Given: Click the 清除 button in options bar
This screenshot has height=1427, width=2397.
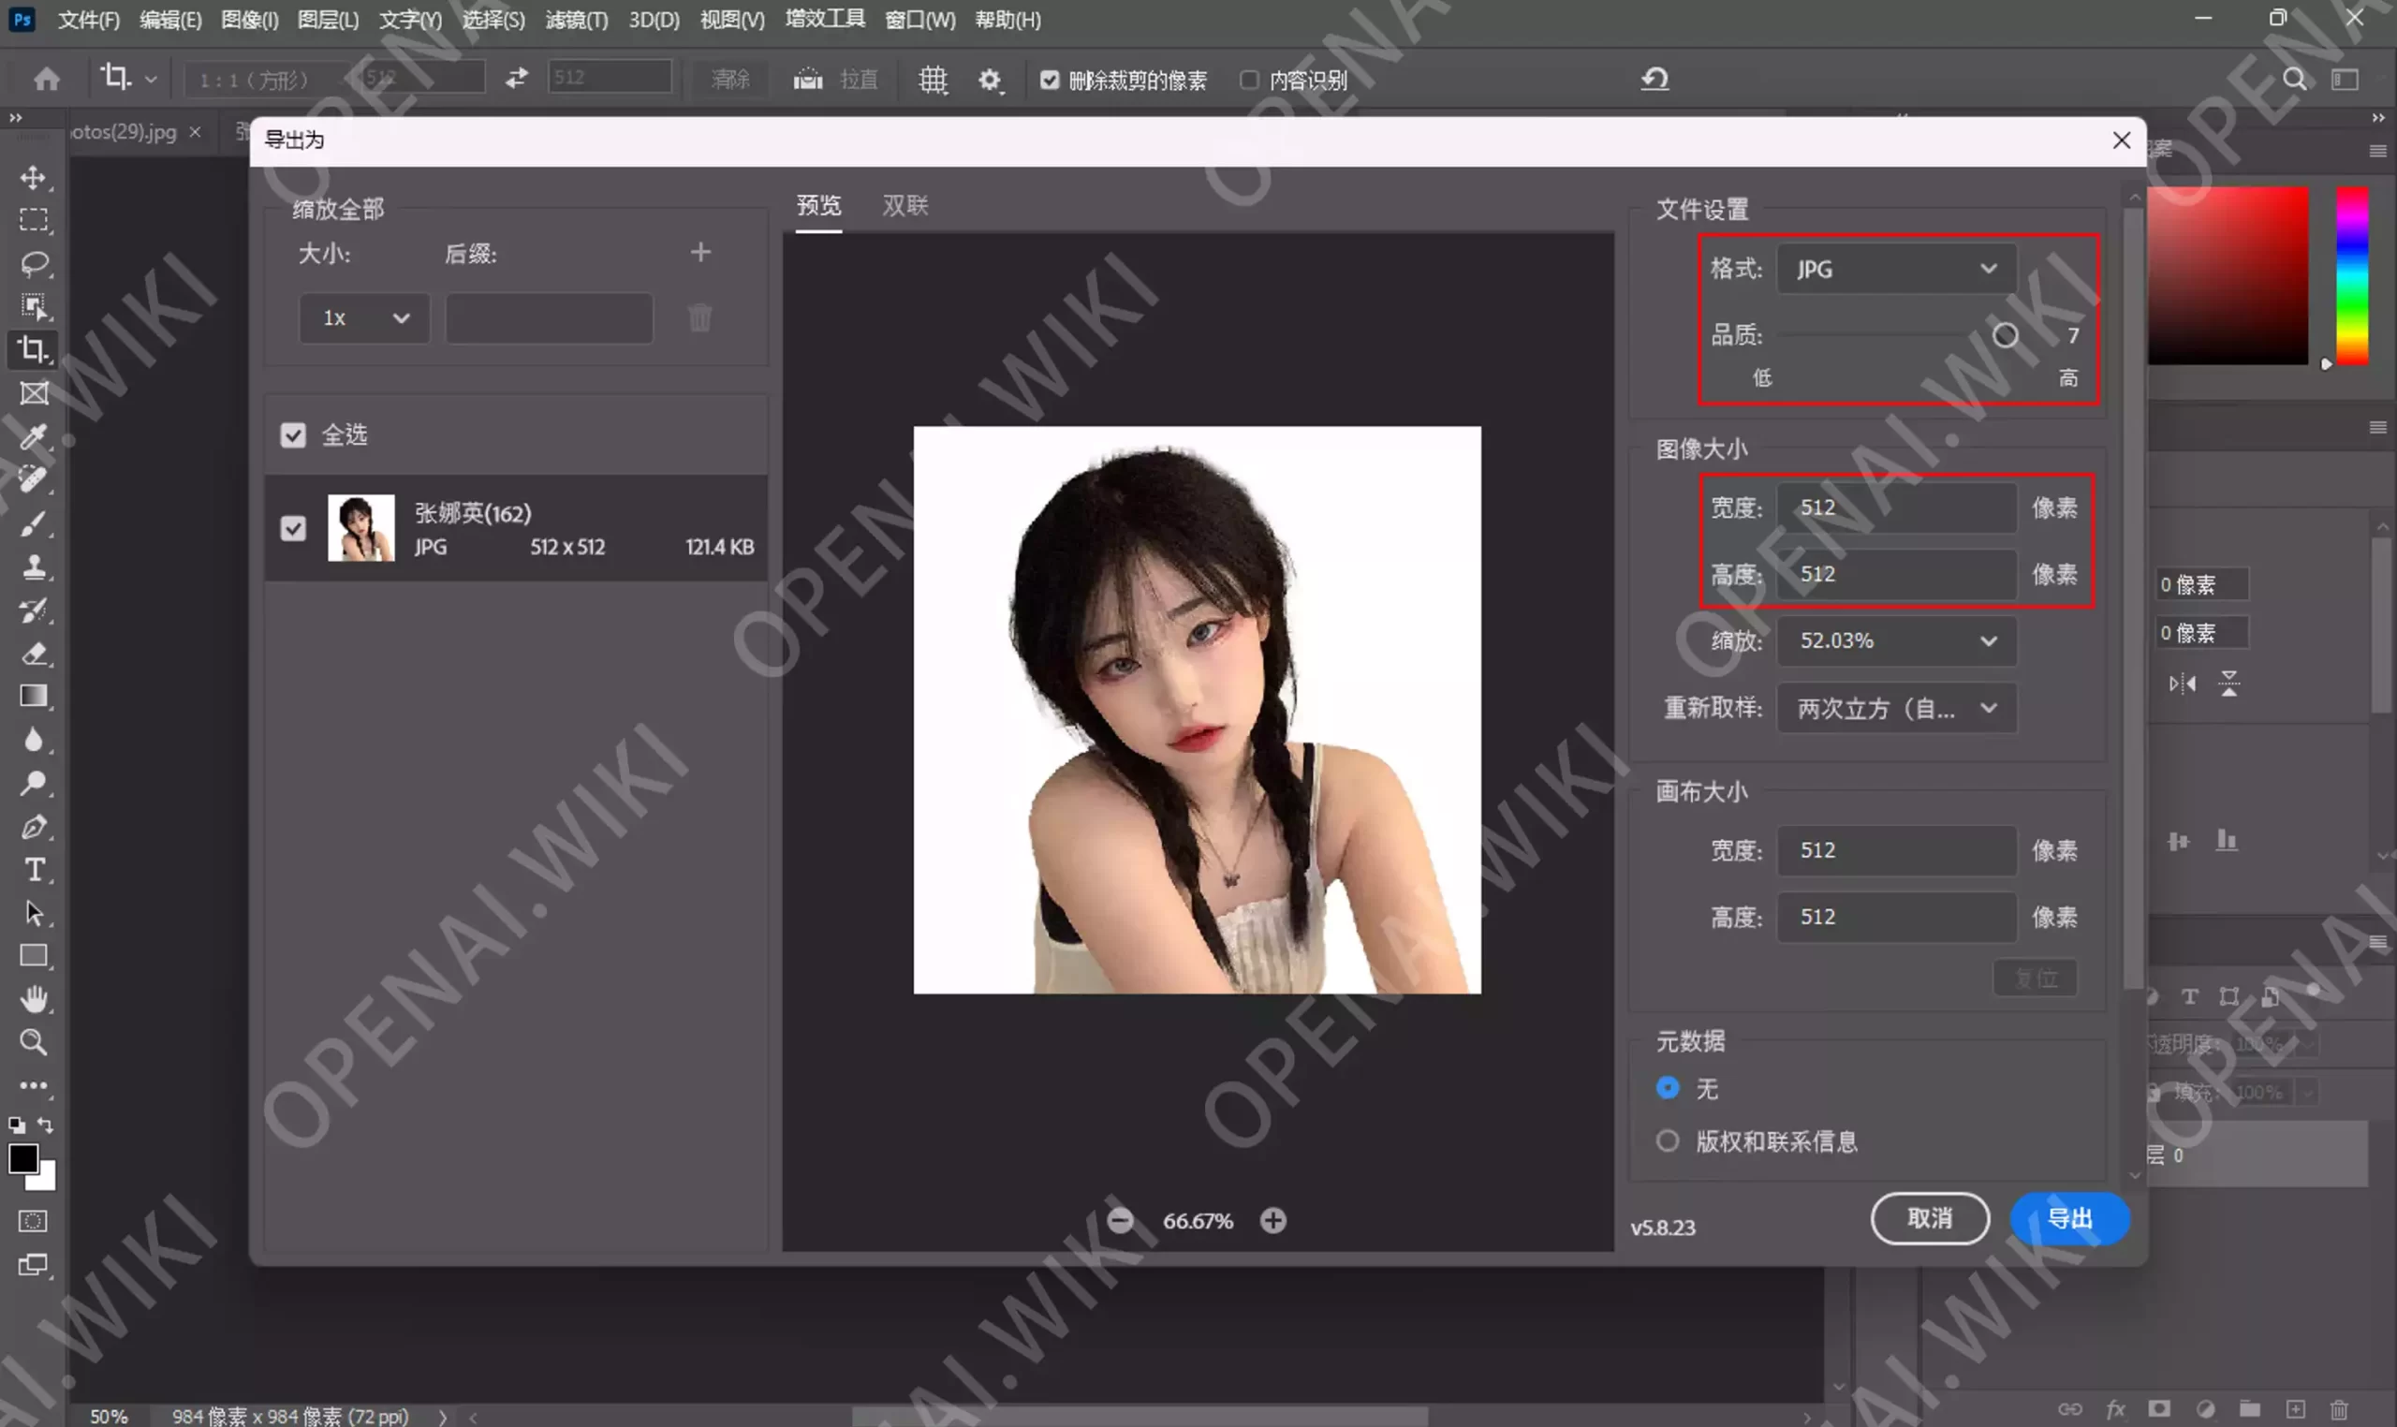Looking at the screenshot, I should click(x=729, y=79).
